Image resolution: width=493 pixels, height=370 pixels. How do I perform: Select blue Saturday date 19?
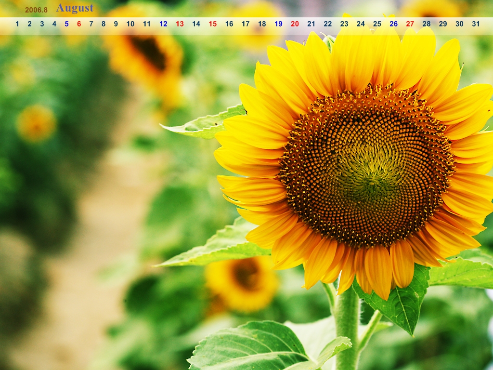click(279, 24)
